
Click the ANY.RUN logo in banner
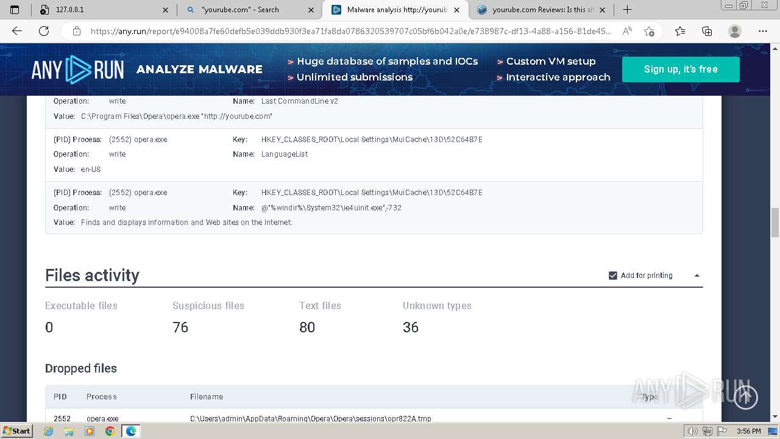77,70
